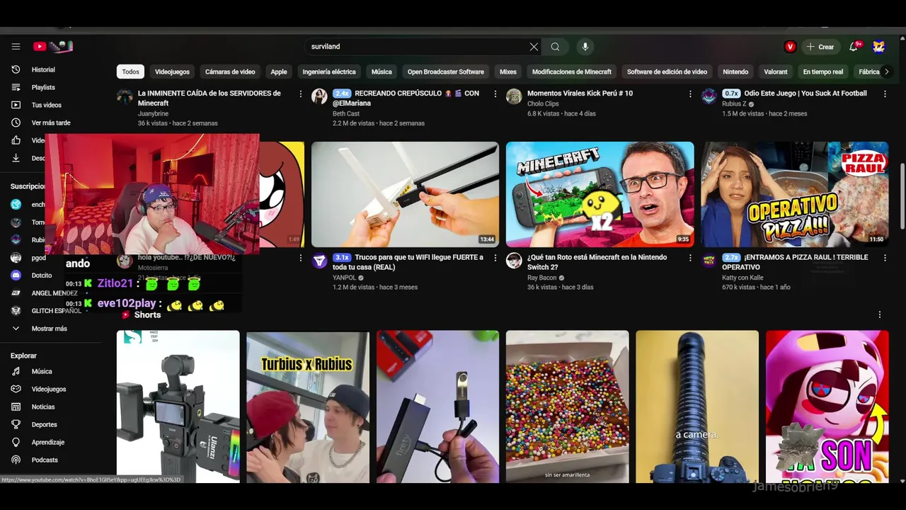Click the page vertical scrollbar

pyautogui.click(x=902, y=196)
